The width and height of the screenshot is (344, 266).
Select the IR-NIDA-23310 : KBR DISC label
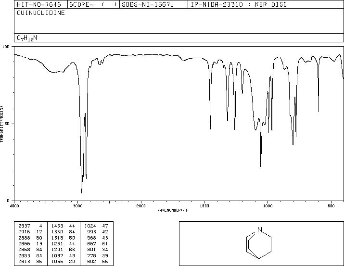pyautogui.click(x=239, y=4)
